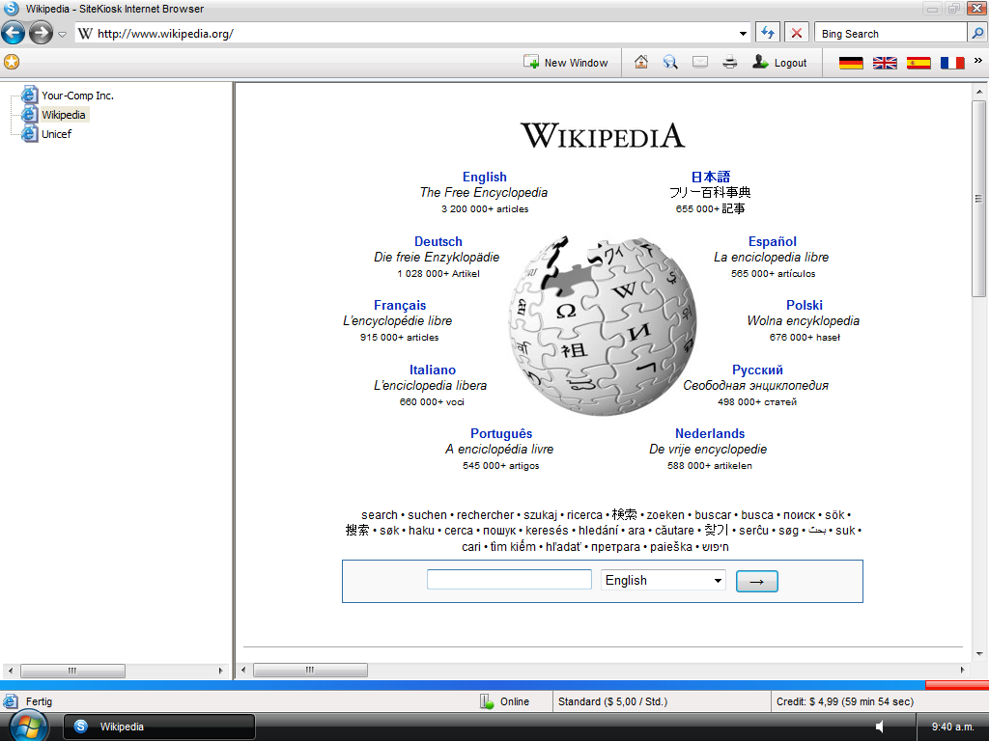This screenshot has height=741, width=989.
Task: Click the New Window button
Action: pos(566,63)
